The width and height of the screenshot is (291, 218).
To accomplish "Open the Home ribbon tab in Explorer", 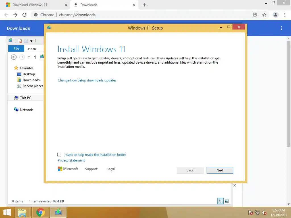I will tap(32, 49).
